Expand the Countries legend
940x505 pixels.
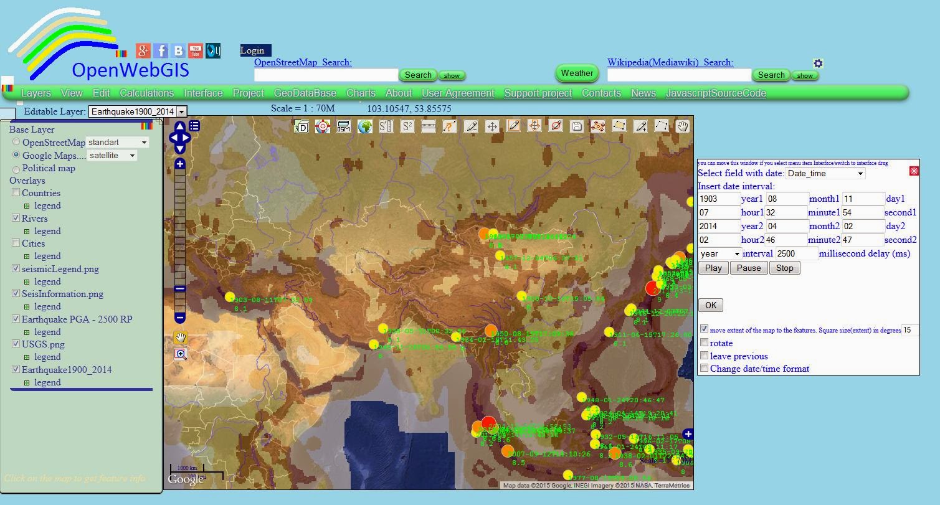(x=27, y=206)
